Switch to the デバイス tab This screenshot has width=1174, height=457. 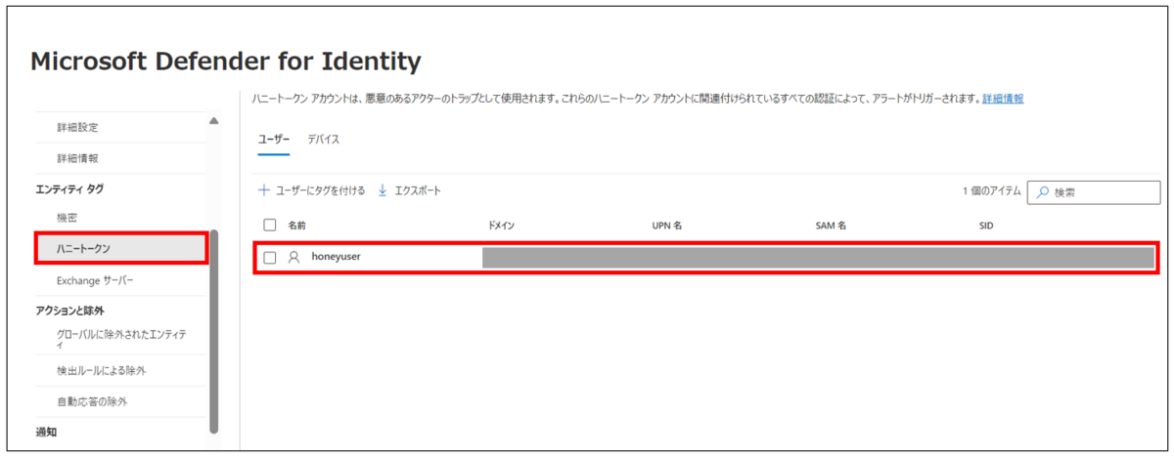click(323, 140)
